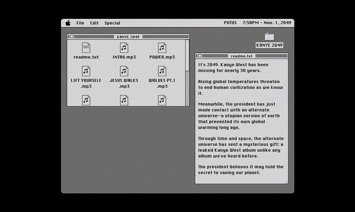Click the readme.txt file name label

coord(86,57)
